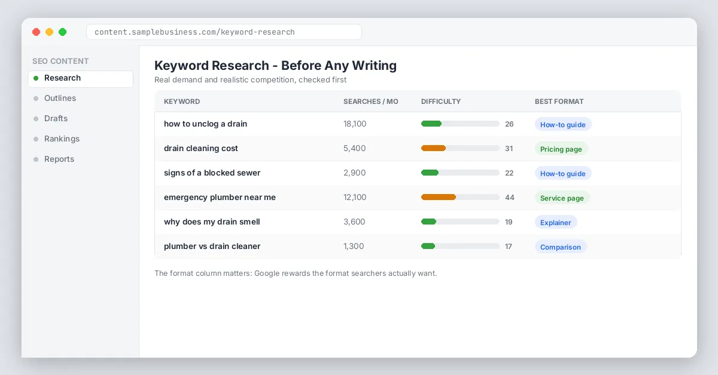Viewport: 718px width, 375px height.
Task: Click the SEO CONTENT sidebar heading
Action: pyautogui.click(x=60, y=62)
